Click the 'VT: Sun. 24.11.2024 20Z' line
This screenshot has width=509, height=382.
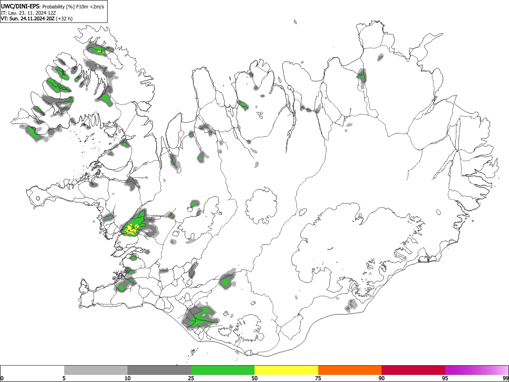[x=27, y=19]
